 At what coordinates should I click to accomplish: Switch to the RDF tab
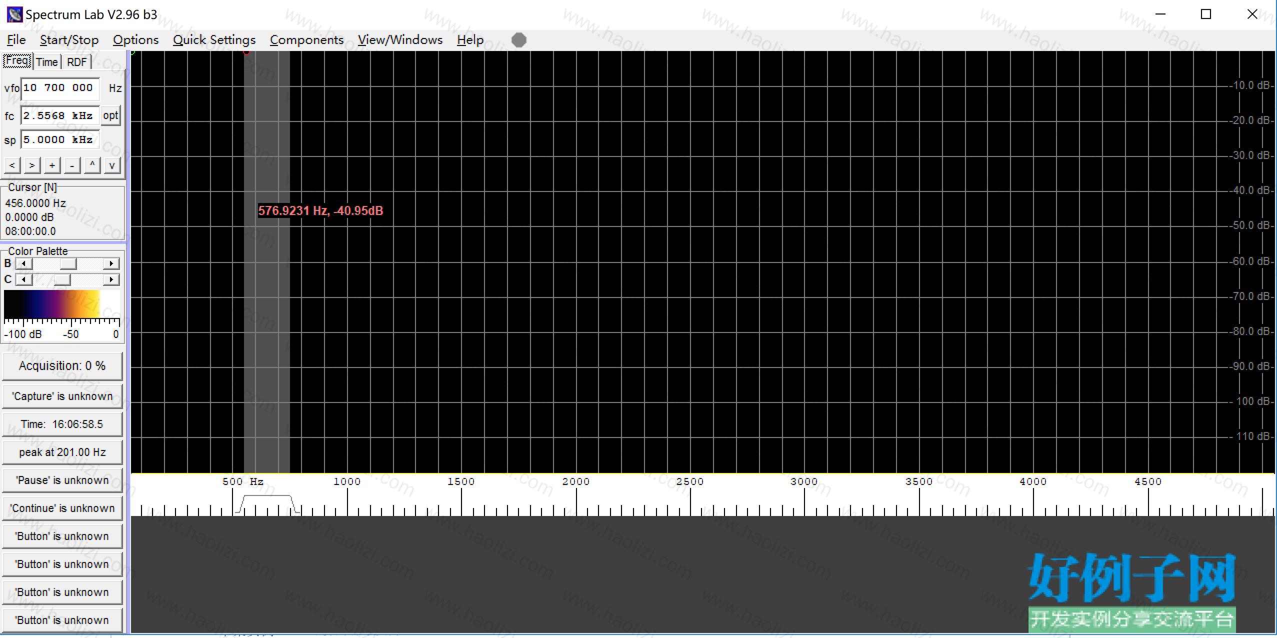click(76, 62)
